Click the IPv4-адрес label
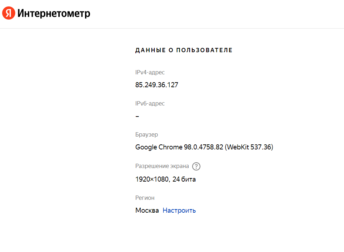This screenshot has height=252, width=344. [x=150, y=72]
